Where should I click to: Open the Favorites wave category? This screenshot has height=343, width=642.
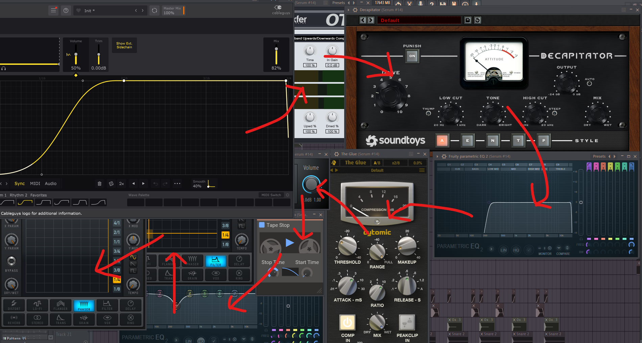click(39, 195)
